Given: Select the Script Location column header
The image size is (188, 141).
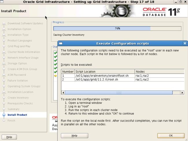Looking at the screenshot, I should (104, 72).
